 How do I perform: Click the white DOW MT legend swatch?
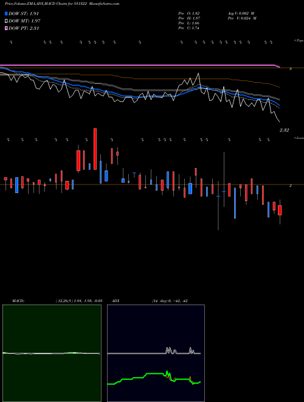click(x=6, y=21)
